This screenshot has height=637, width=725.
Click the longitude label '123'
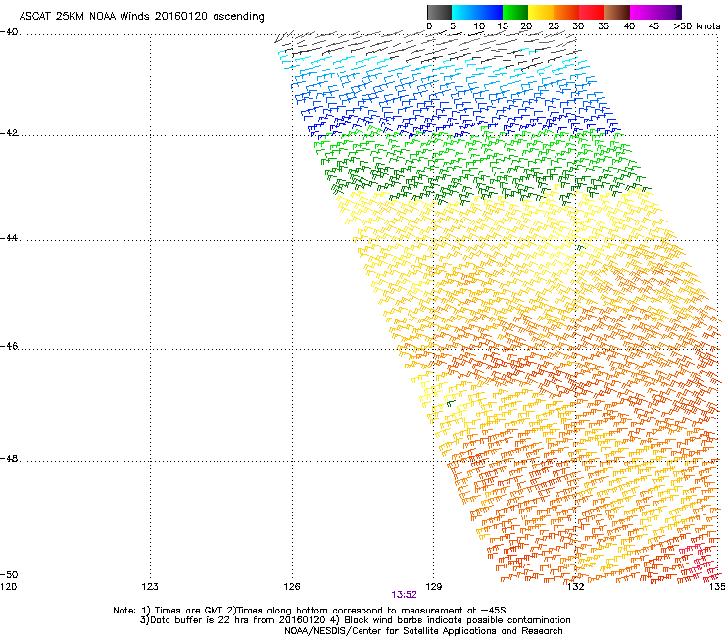150,587
